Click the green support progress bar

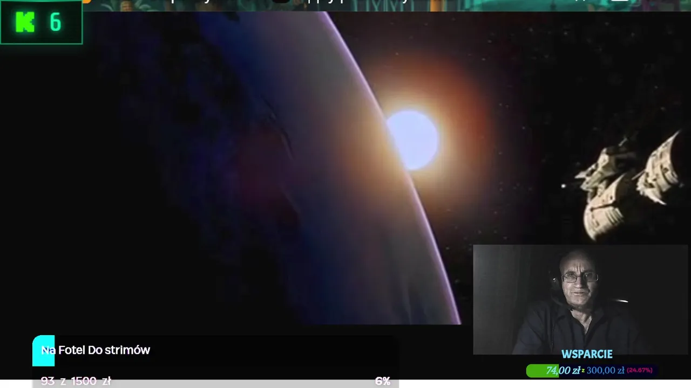591,370
